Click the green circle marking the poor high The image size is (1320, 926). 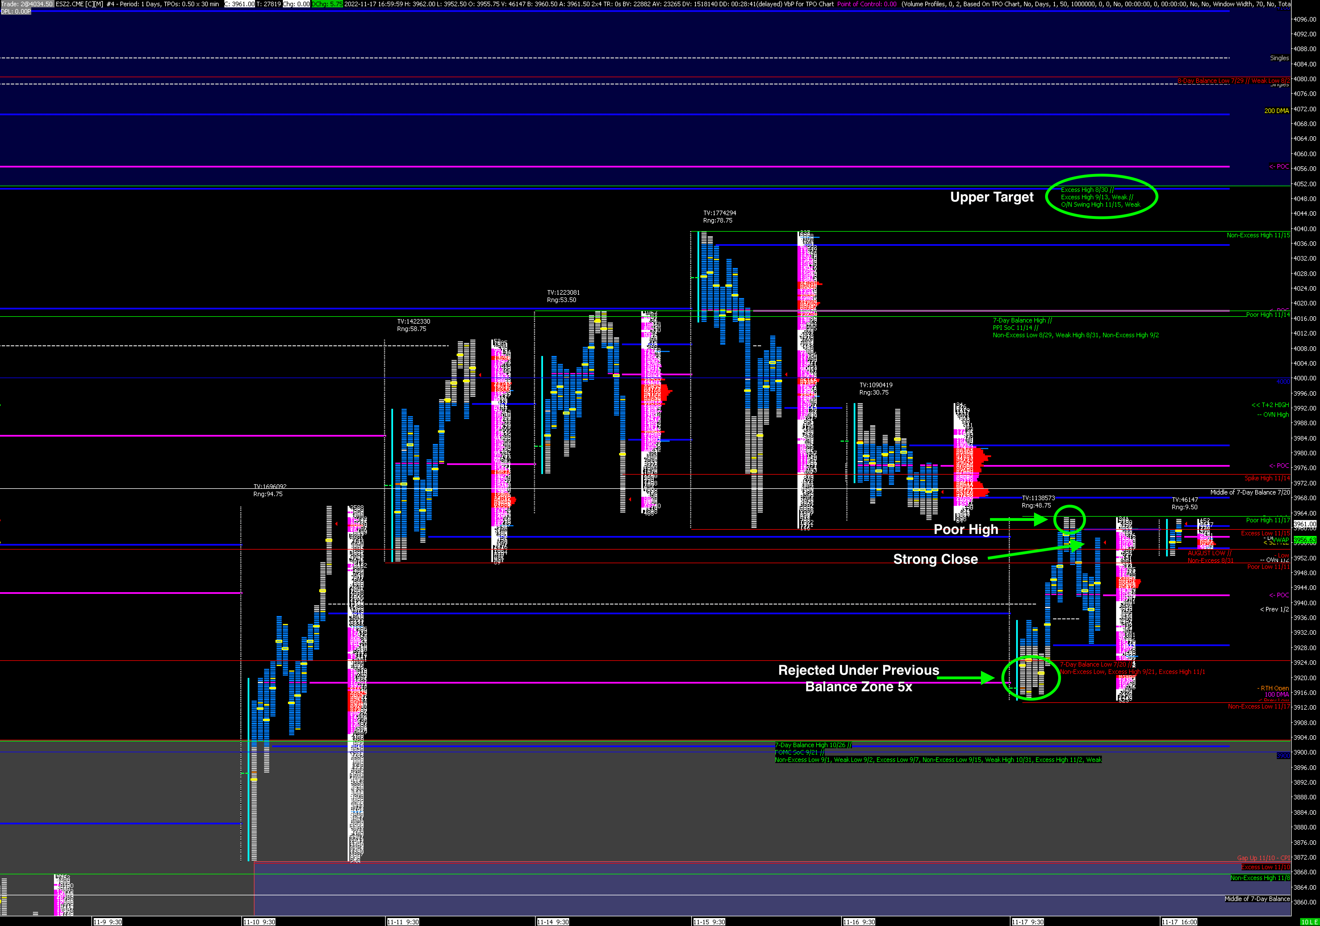[x=1069, y=519]
